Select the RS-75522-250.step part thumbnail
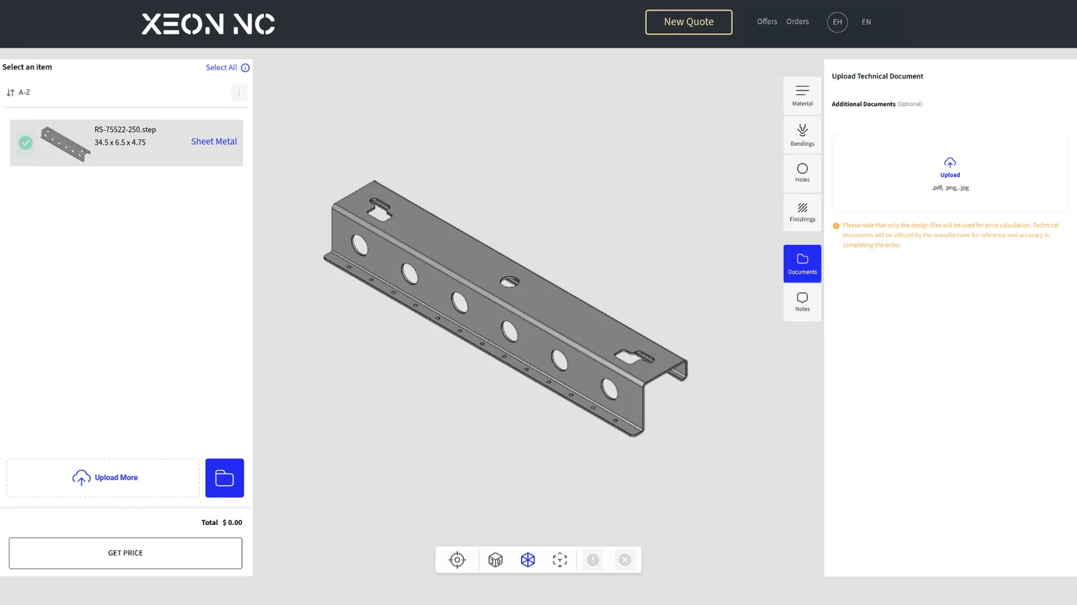 tap(65, 143)
